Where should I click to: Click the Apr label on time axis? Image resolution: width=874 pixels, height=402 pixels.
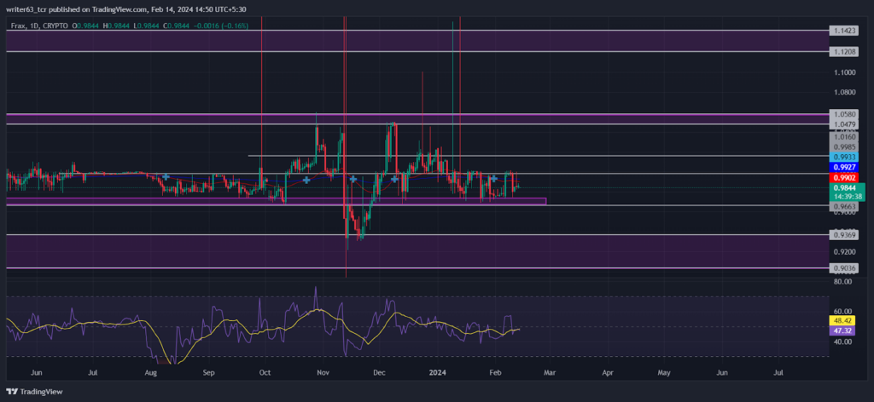click(x=608, y=372)
